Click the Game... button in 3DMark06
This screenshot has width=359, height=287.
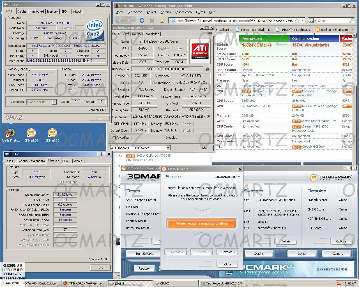click(x=337, y=254)
